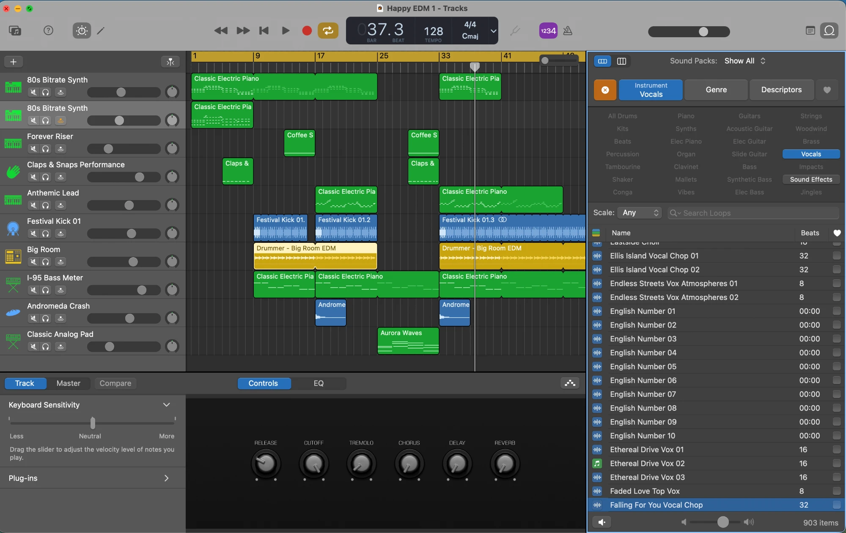Image resolution: width=846 pixels, height=533 pixels.
Task: Clear loop filters with orange X button
Action: coord(605,90)
